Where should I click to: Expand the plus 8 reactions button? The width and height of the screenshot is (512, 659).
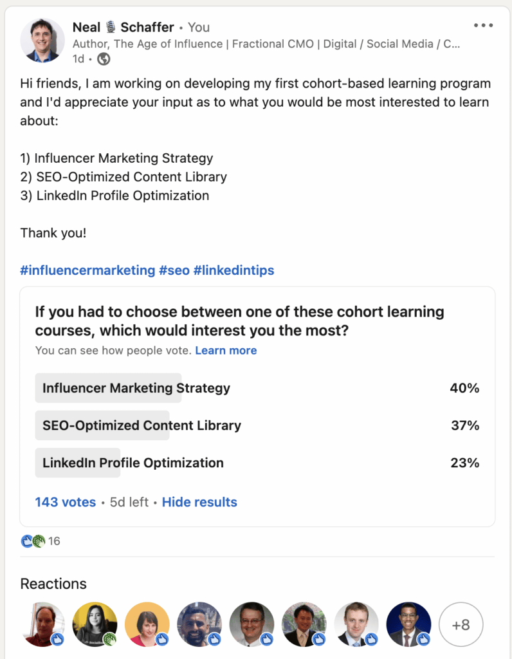[x=461, y=624]
